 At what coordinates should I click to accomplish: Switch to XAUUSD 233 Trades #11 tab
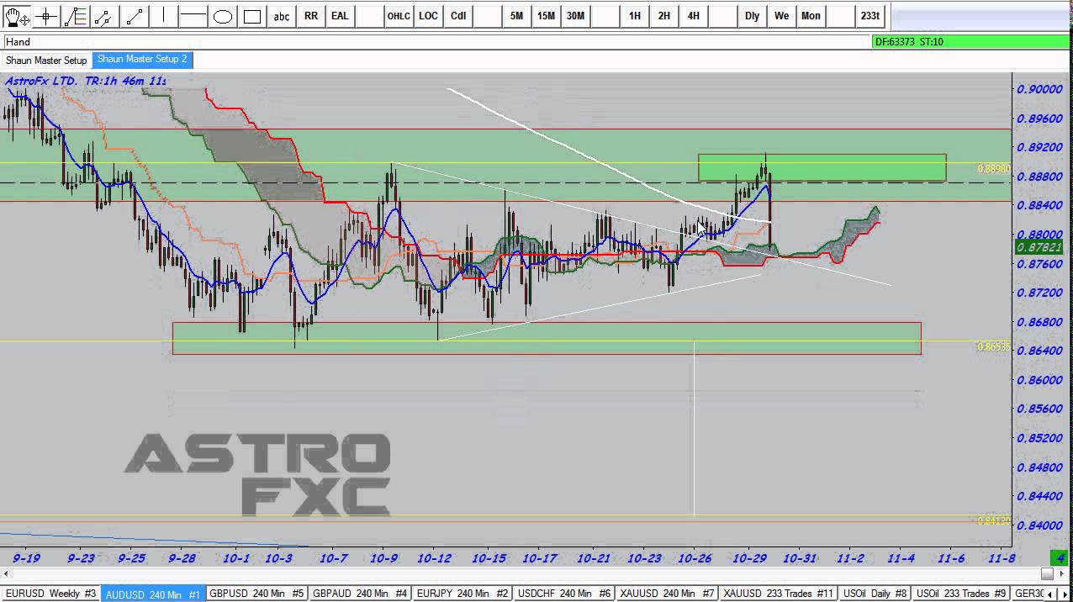coord(778,594)
